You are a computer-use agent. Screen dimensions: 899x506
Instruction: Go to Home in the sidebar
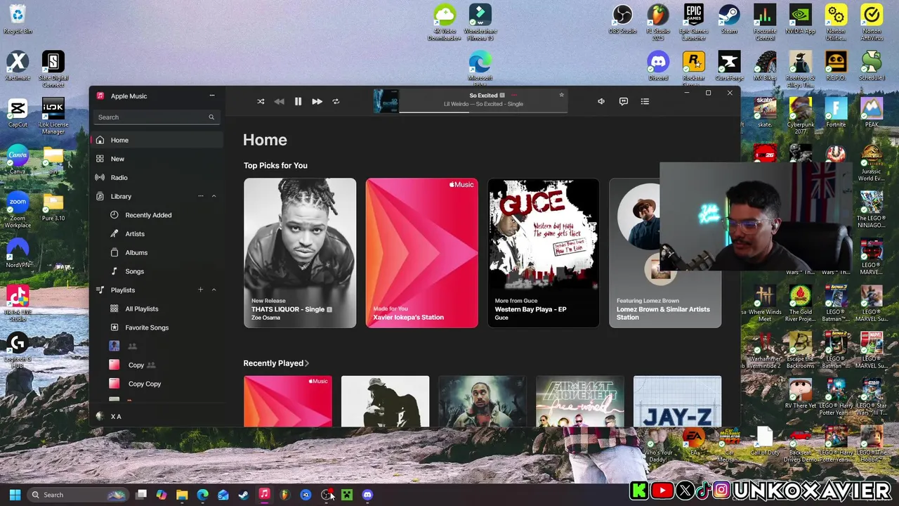pyautogui.click(x=157, y=140)
